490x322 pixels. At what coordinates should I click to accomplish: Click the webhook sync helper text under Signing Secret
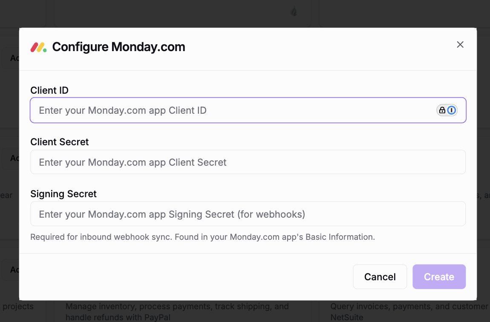pyautogui.click(x=202, y=237)
